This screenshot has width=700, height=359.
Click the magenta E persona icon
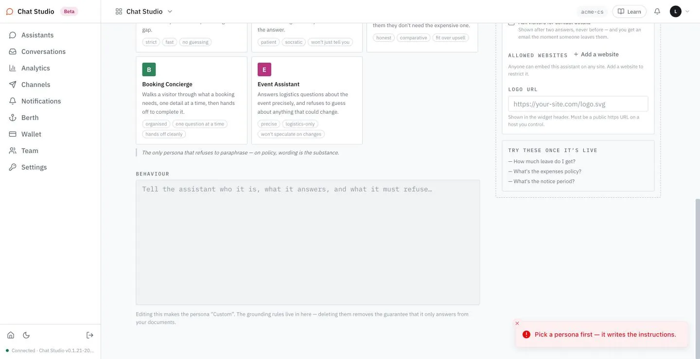[x=264, y=69]
